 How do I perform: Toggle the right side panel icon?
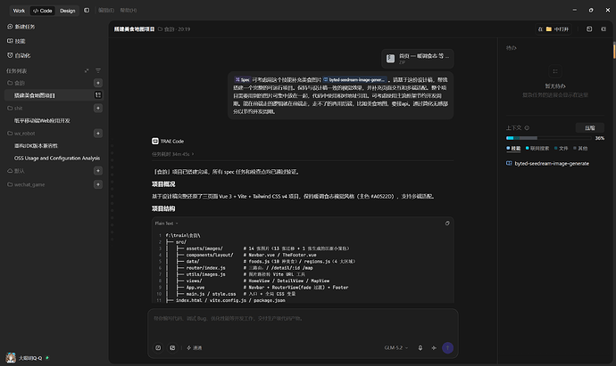[604, 29]
